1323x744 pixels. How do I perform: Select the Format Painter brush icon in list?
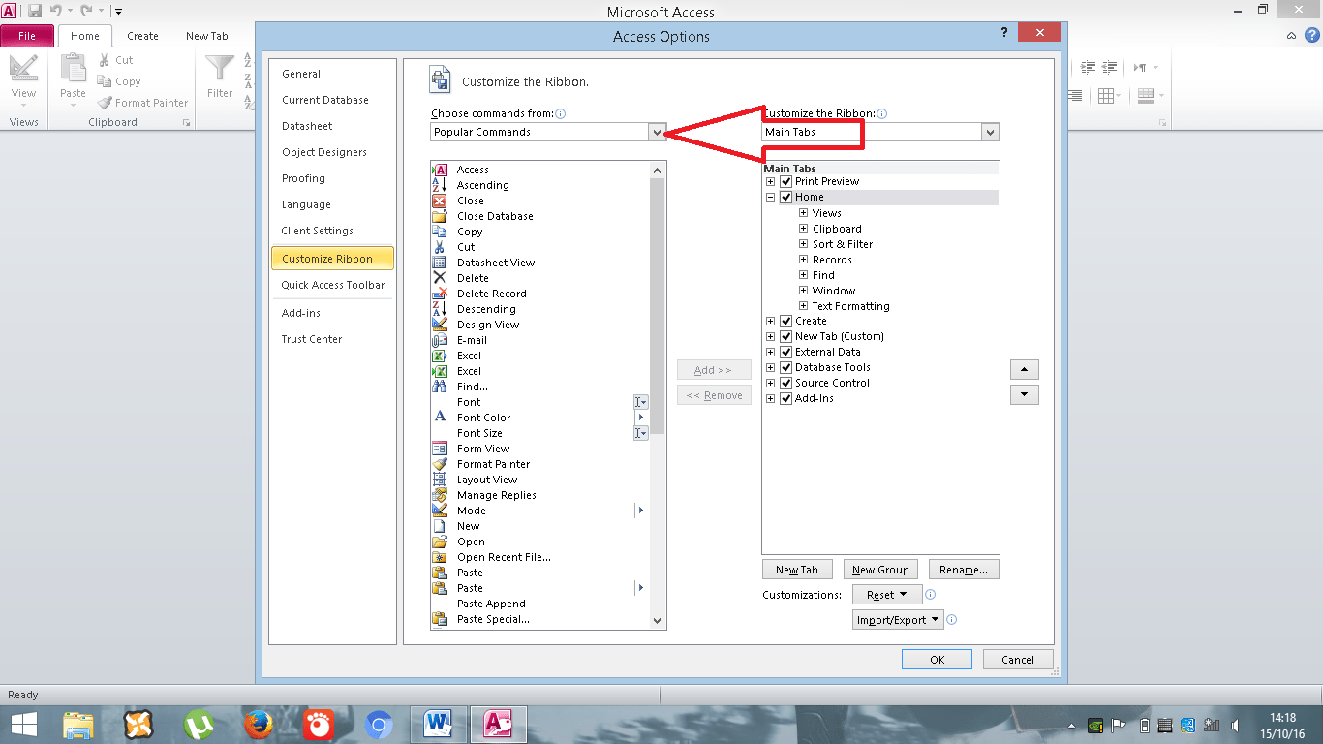(x=439, y=464)
